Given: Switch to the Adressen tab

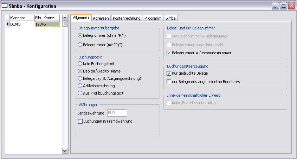Looking at the screenshot, I should [101, 18].
